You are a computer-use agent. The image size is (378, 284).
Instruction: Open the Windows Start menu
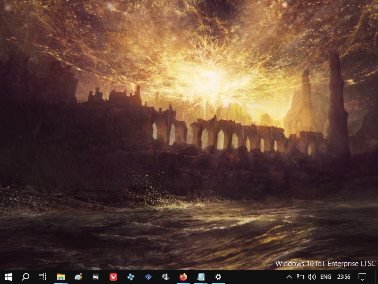[9, 277]
